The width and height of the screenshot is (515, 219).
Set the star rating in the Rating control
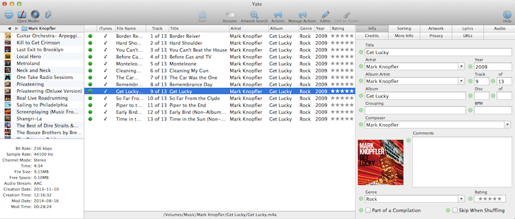coord(490,199)
